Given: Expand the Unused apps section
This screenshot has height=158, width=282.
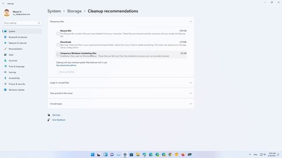Looking at the screenshot, I should pyautogui.click(x=121, y=104).
